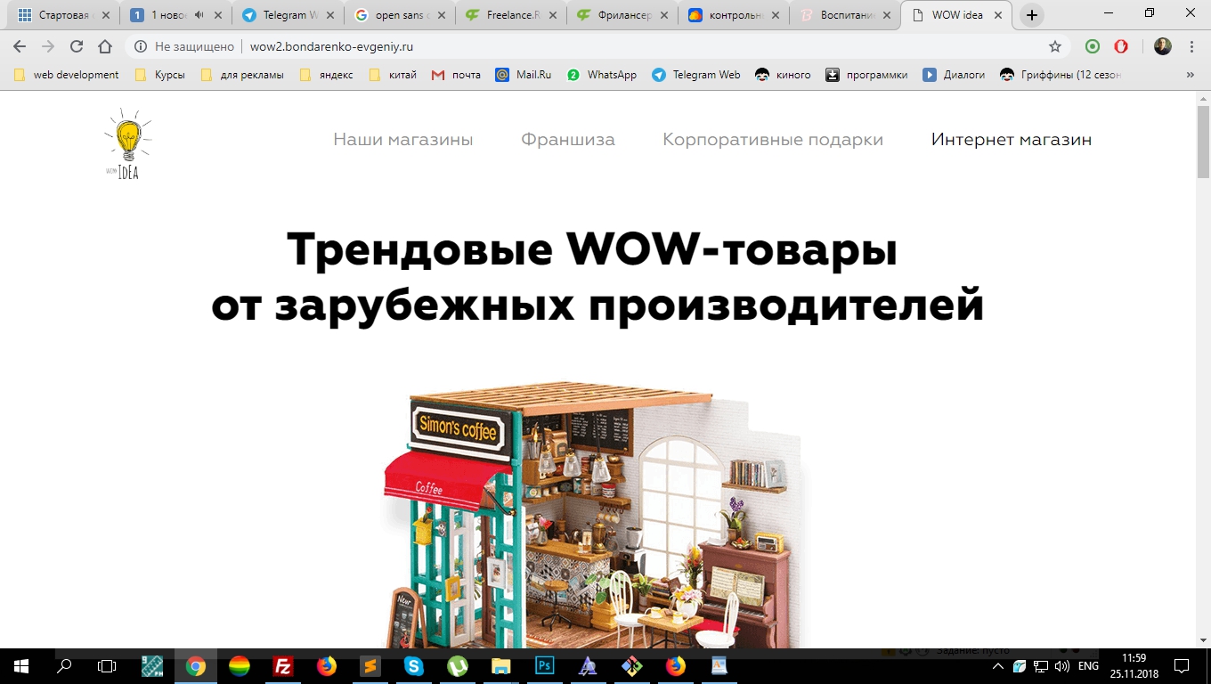This screenshot has height=684, width=1211.
Task: Open Skype from the taskbar
Action: 414,666
